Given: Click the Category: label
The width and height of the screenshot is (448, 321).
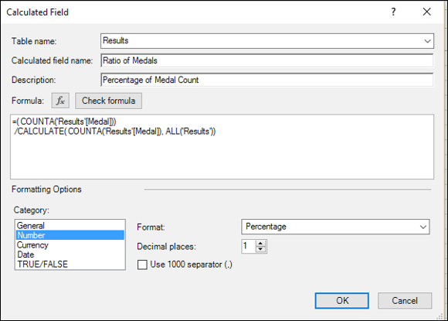Looking at the screenshot, I should tap(32, 210).
